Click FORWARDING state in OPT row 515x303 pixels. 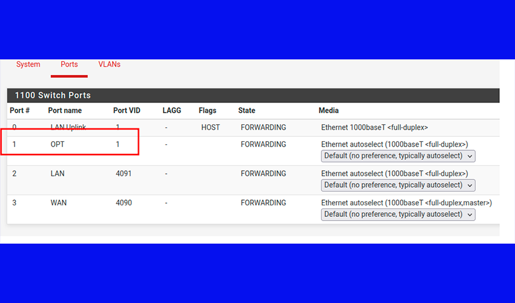click(x=264, y=144)
